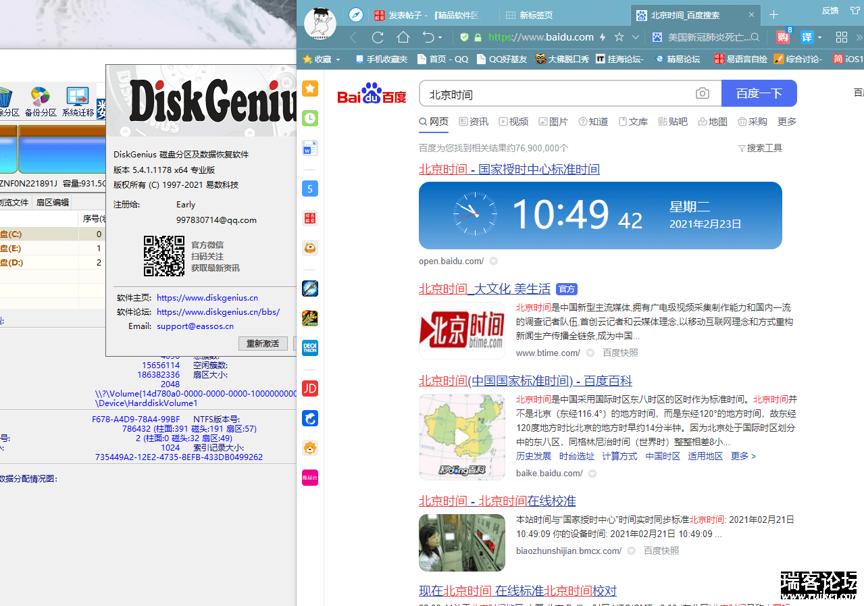
Task: Click the browser address bar URL
Action: tap(540, 37)
